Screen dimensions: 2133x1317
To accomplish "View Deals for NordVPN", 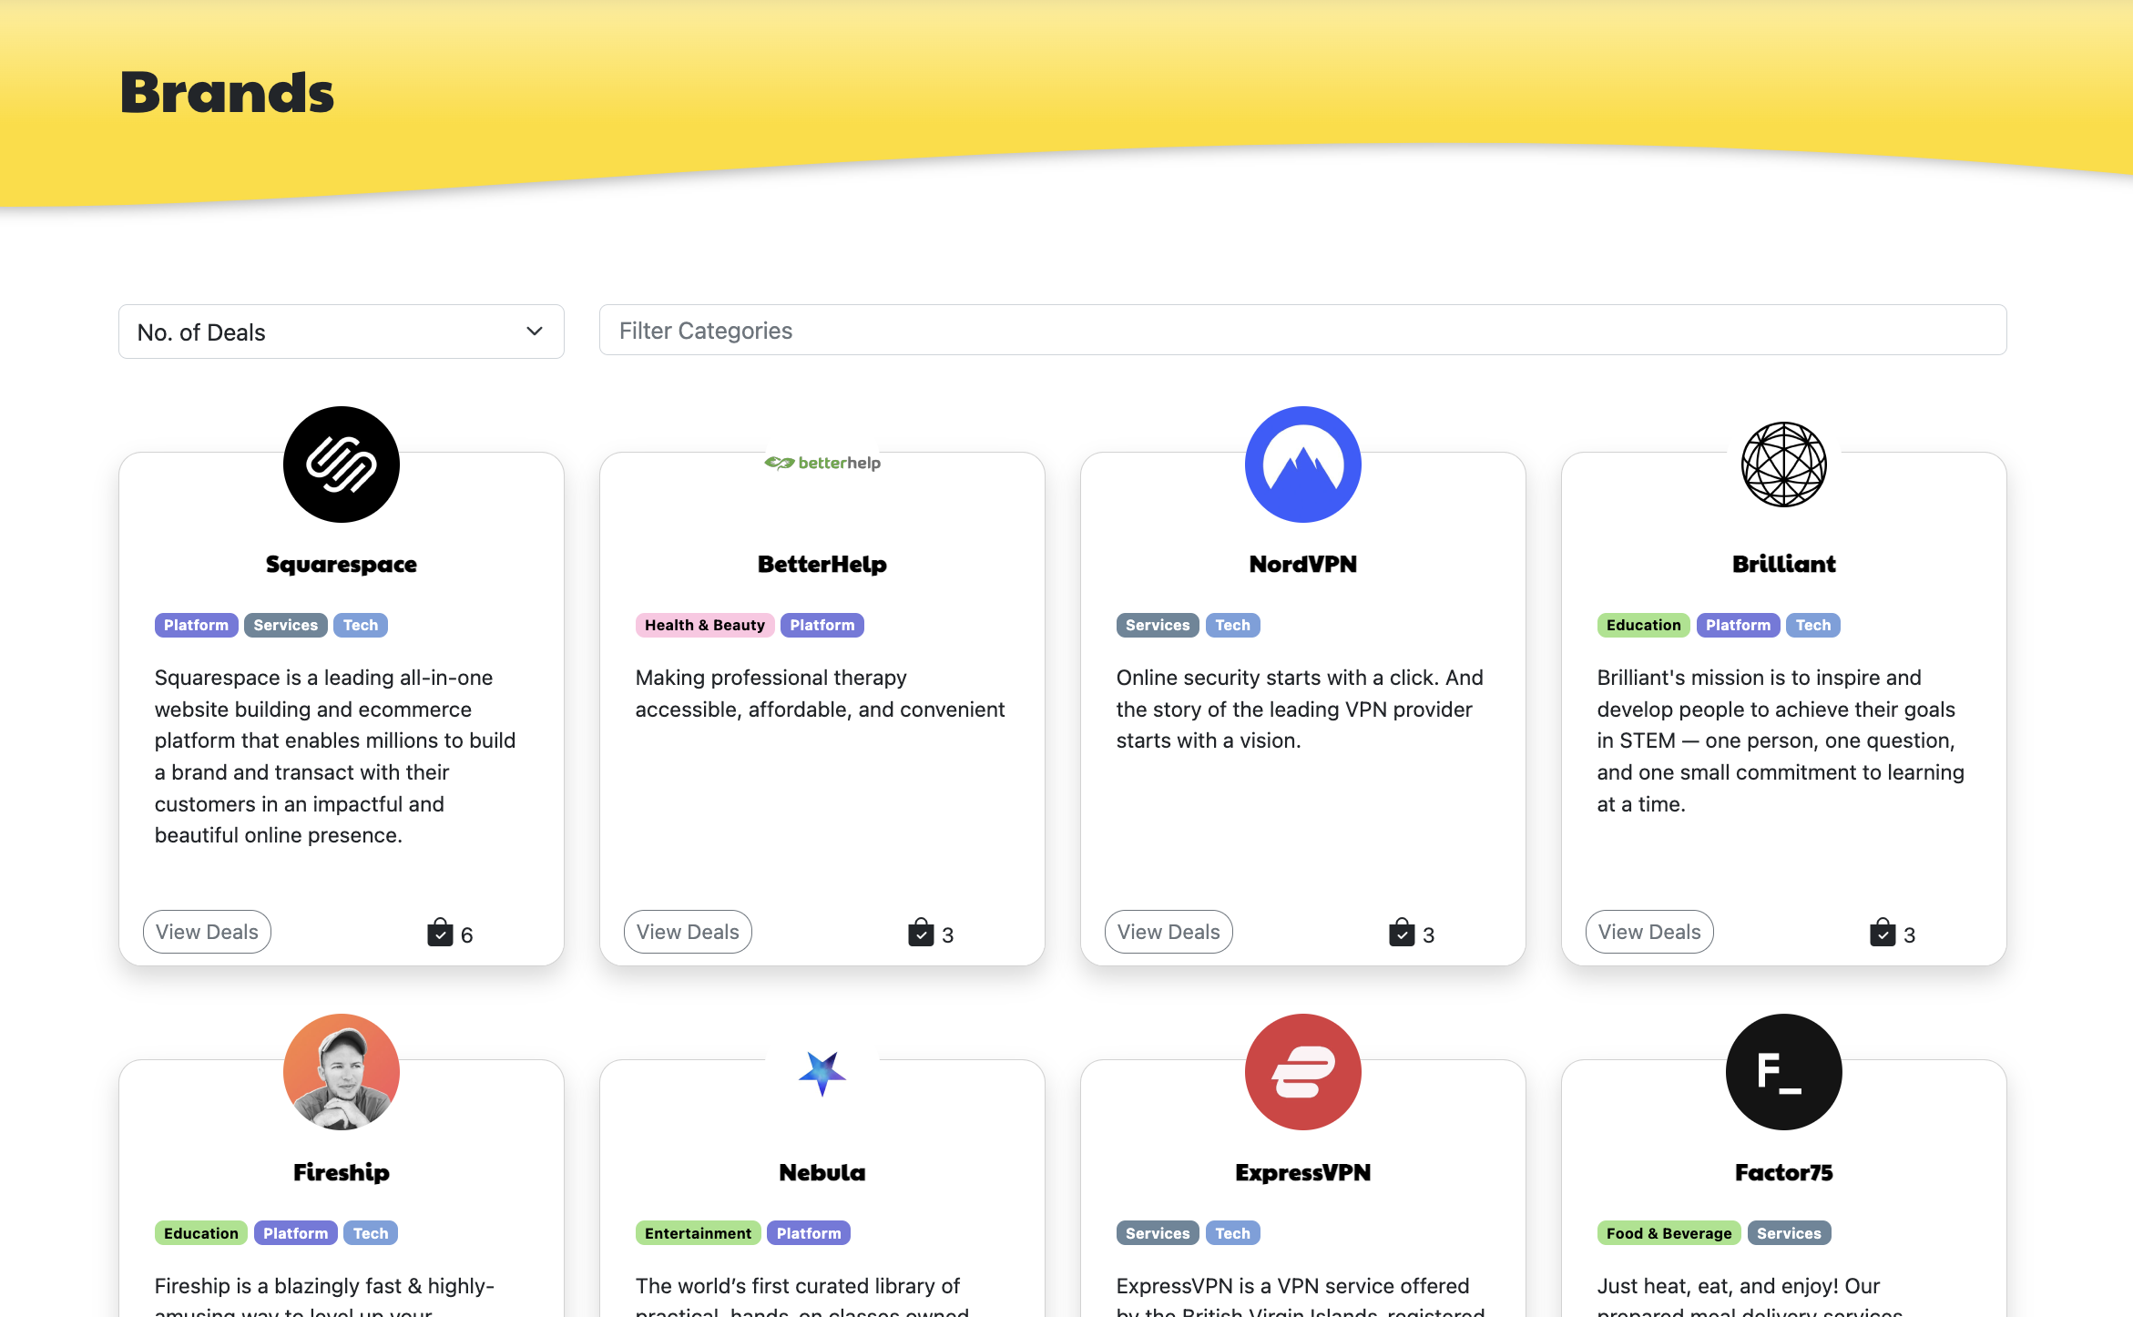I will tap(1169, 932).
